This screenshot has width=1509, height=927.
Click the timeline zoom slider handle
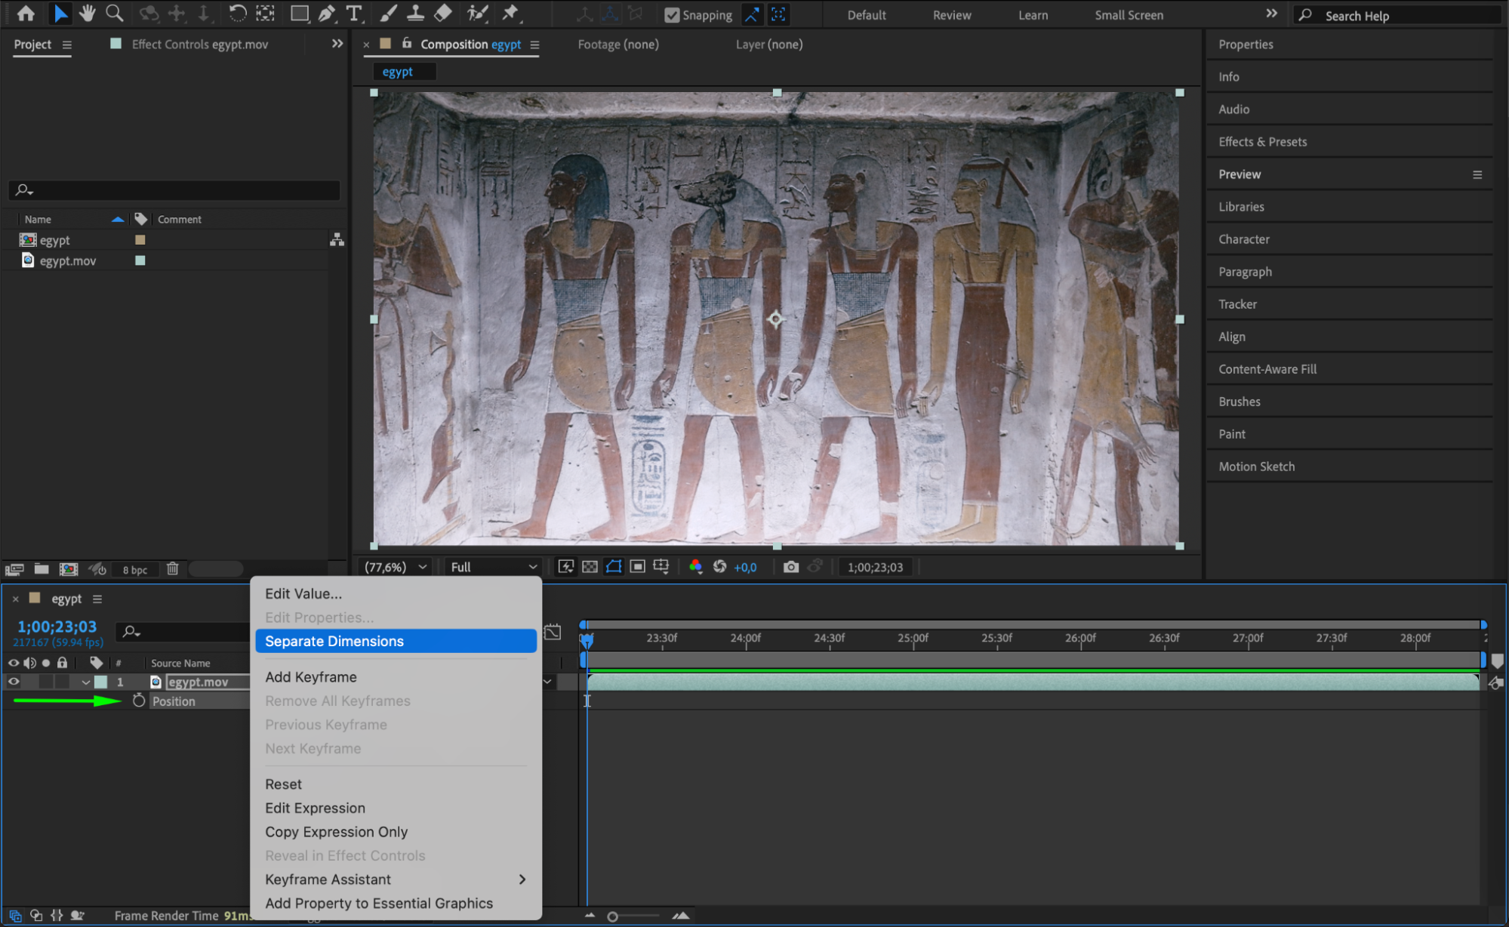pyautogui.click(x=612, y=916)
